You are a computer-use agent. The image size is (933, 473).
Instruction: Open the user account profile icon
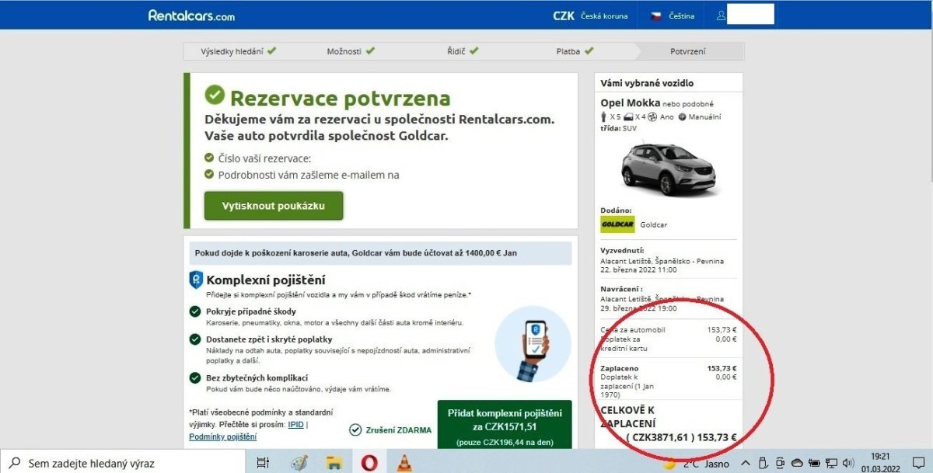point(721,16)
